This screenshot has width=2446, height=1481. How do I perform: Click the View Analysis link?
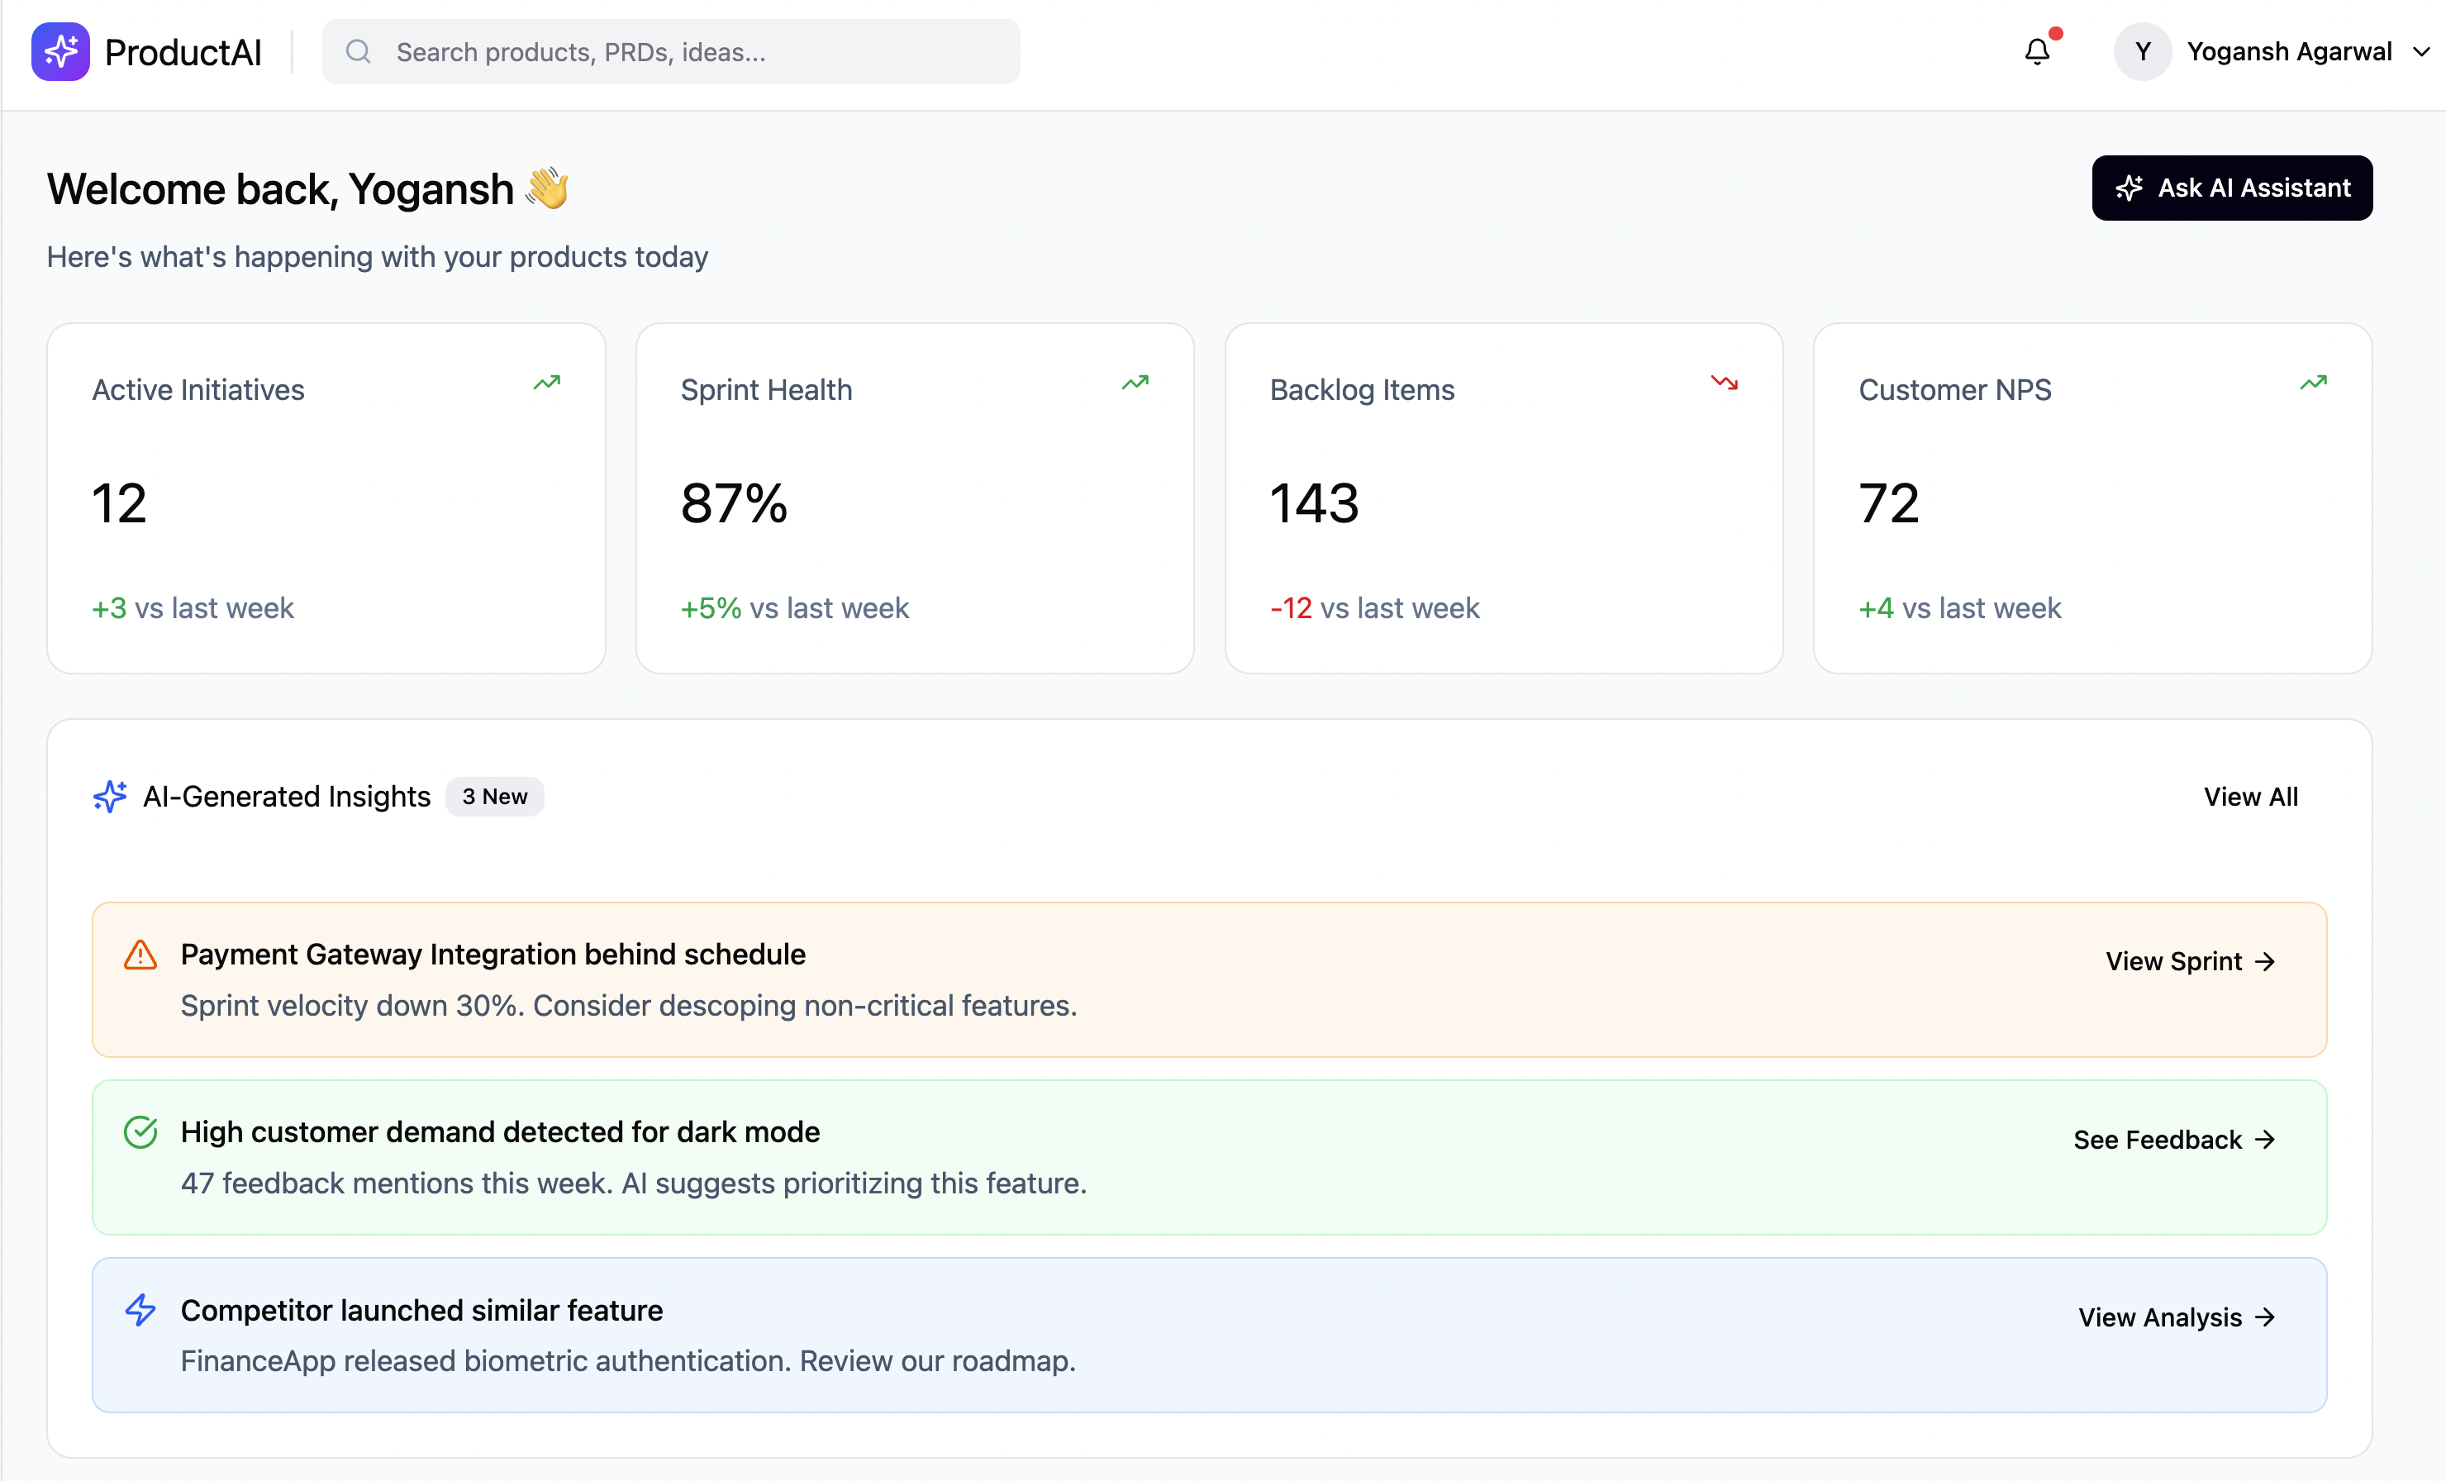click(2176, 1317)
